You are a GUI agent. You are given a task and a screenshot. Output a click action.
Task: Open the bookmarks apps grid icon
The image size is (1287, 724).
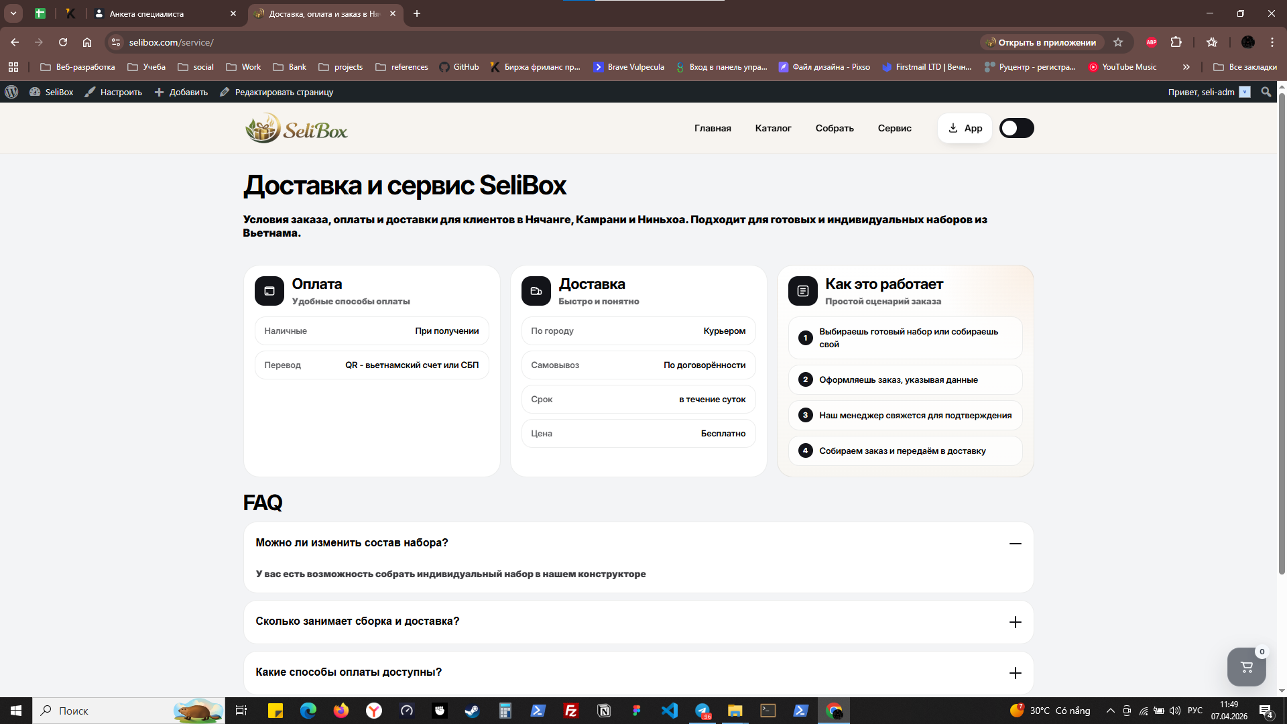[13, 67]
